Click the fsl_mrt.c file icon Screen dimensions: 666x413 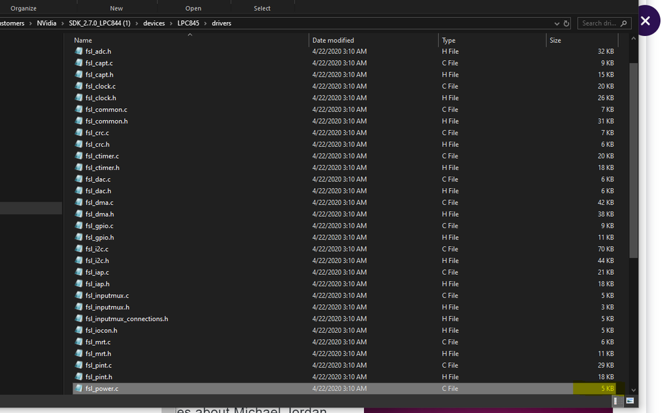tap(79, 342)
